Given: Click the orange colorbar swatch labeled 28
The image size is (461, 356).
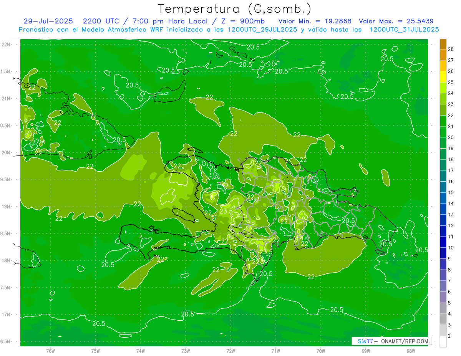Looking at the screenshot, I should tap(443, 43).
